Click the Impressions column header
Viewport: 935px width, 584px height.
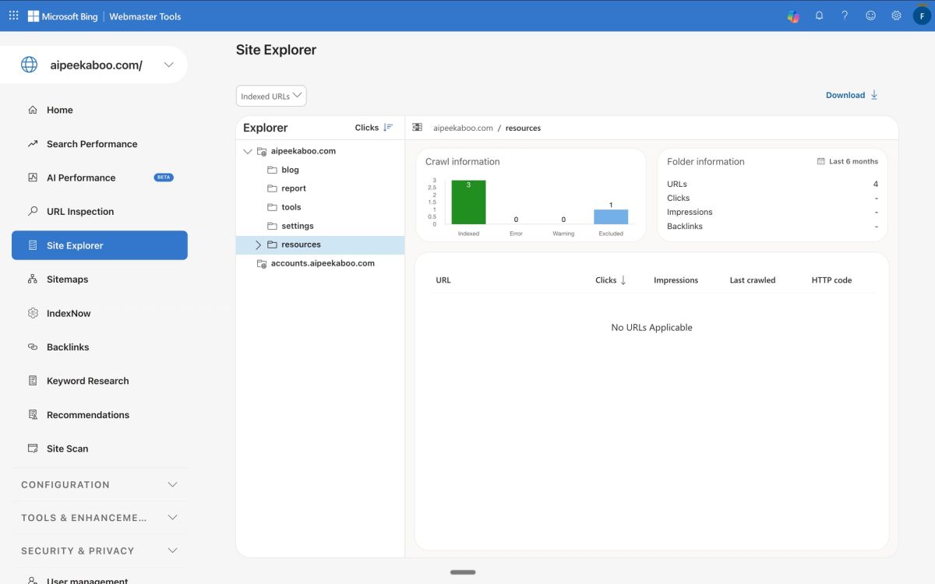click(x=676, y=280)
